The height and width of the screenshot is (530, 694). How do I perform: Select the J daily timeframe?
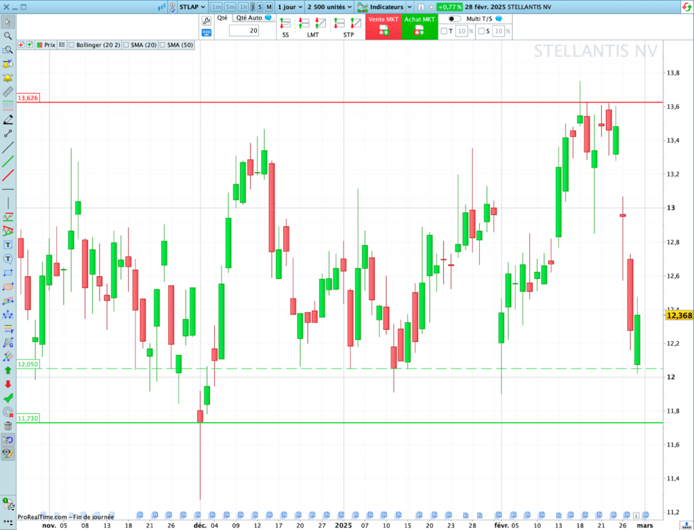(253, 7)
